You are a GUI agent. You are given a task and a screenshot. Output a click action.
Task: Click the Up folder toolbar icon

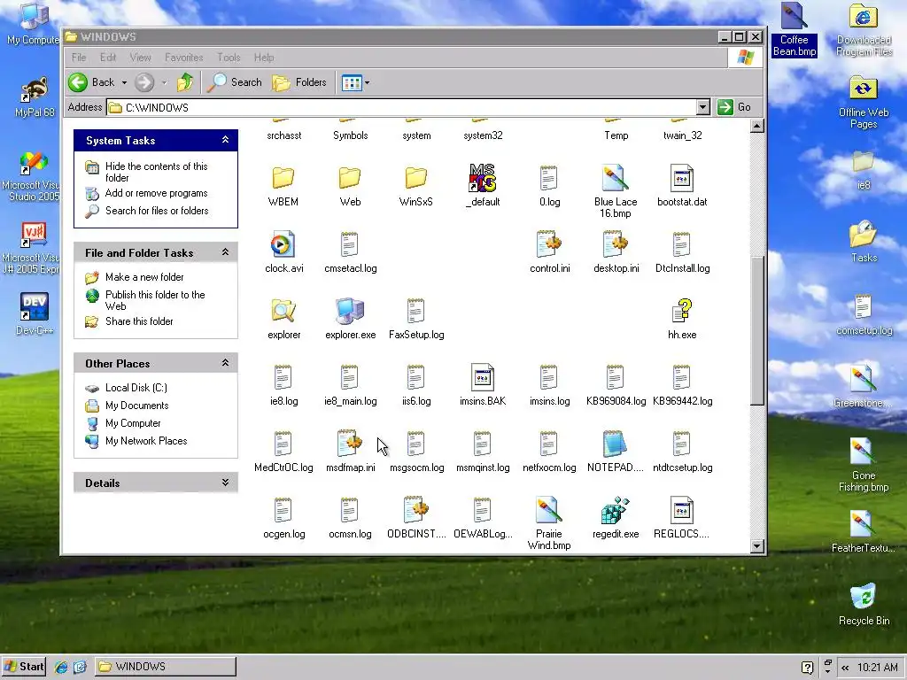185,82
